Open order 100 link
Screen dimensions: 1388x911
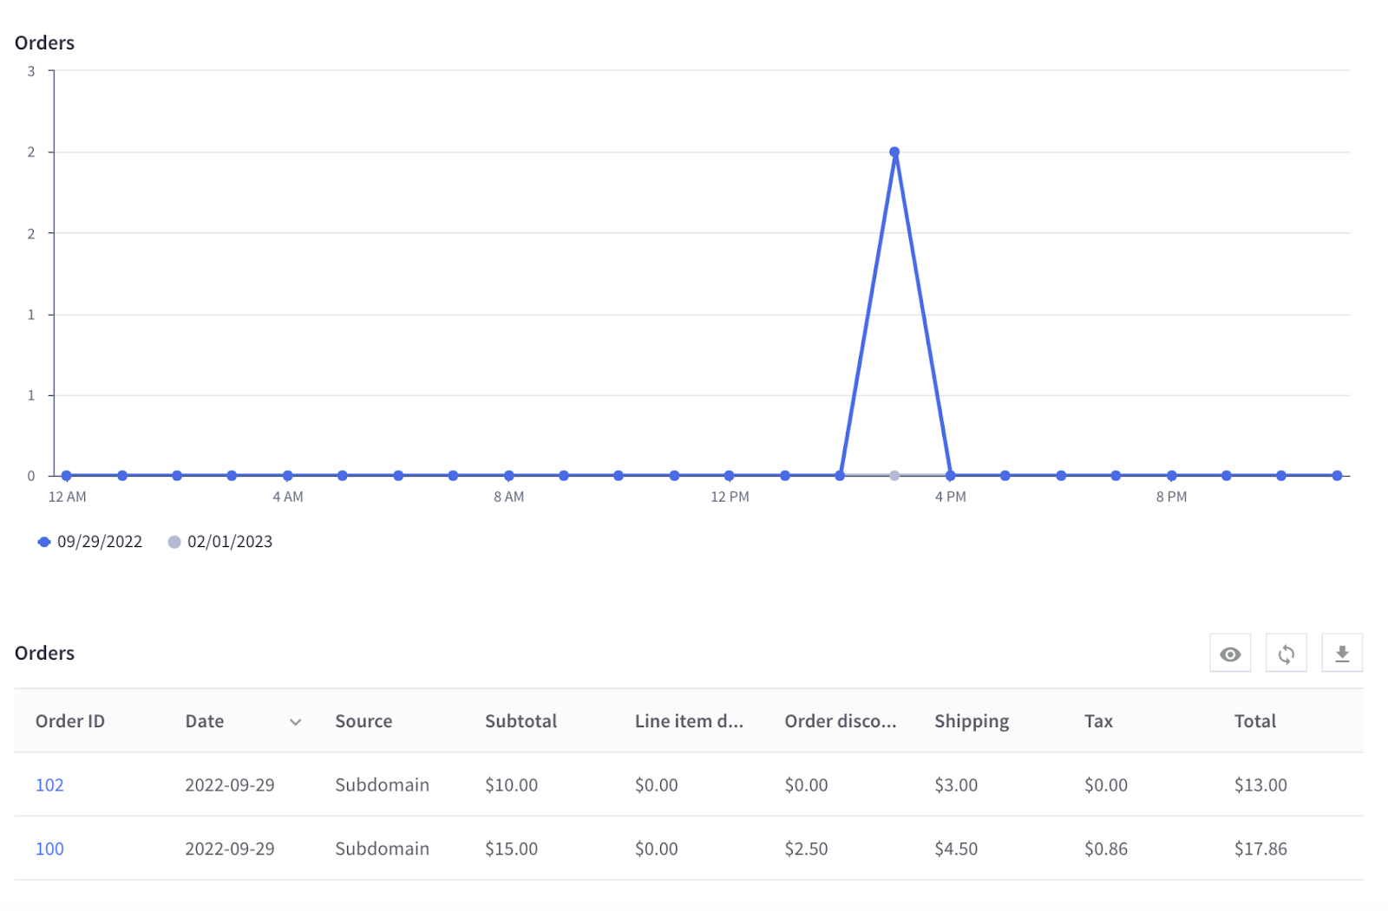(49, 849)
